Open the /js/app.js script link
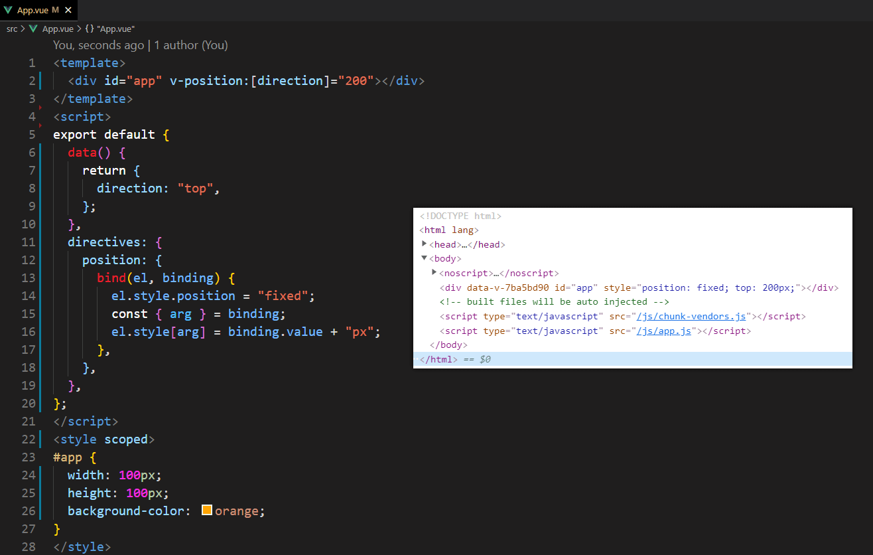 point(663,331)
